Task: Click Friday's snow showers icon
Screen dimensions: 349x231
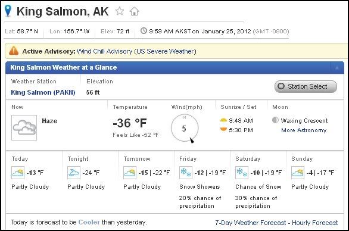Action: 186,173
